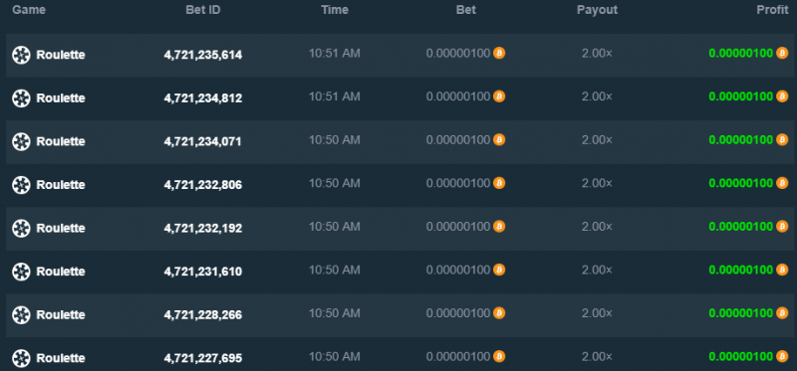Select Roulette label in row 4,721,235,614
Viewport: 797px width, 371px height.
point(61,55)
